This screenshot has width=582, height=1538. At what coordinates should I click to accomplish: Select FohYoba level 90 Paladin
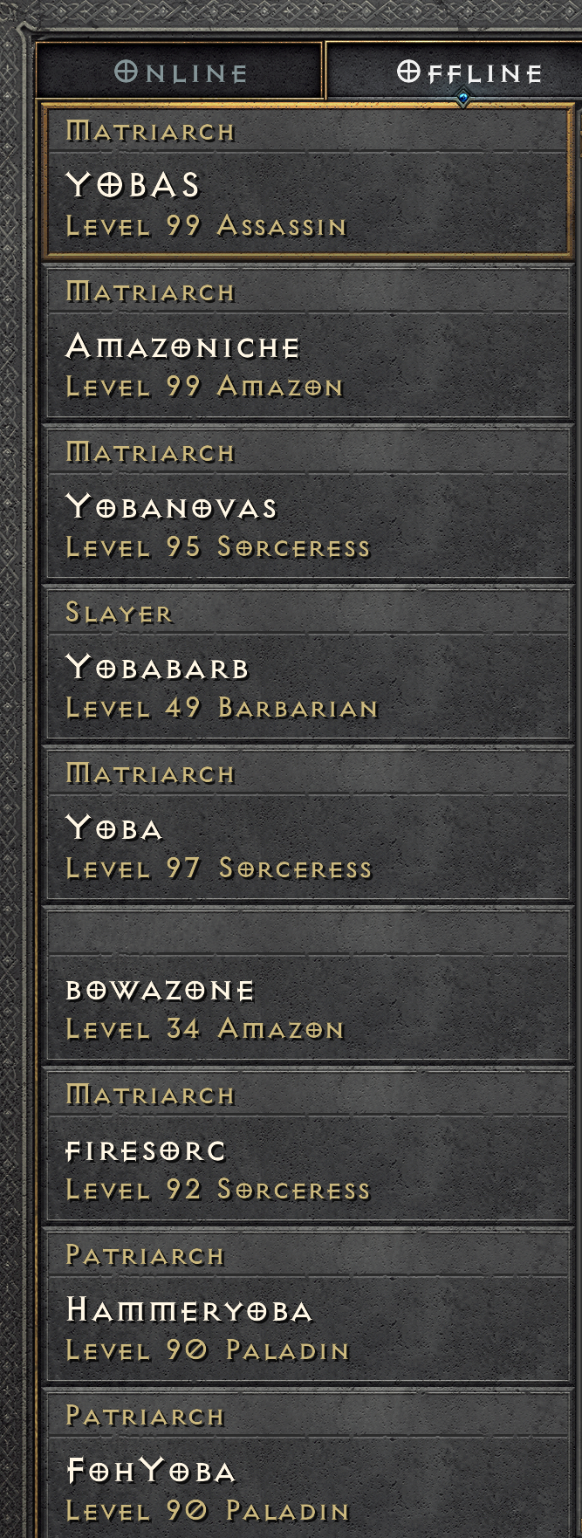point(307,1465)
